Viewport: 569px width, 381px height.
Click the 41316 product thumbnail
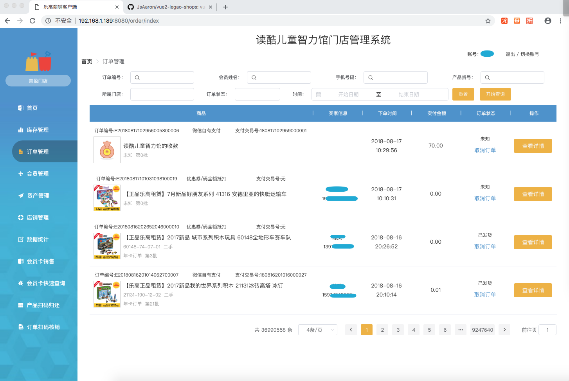(x=107, y=198)
